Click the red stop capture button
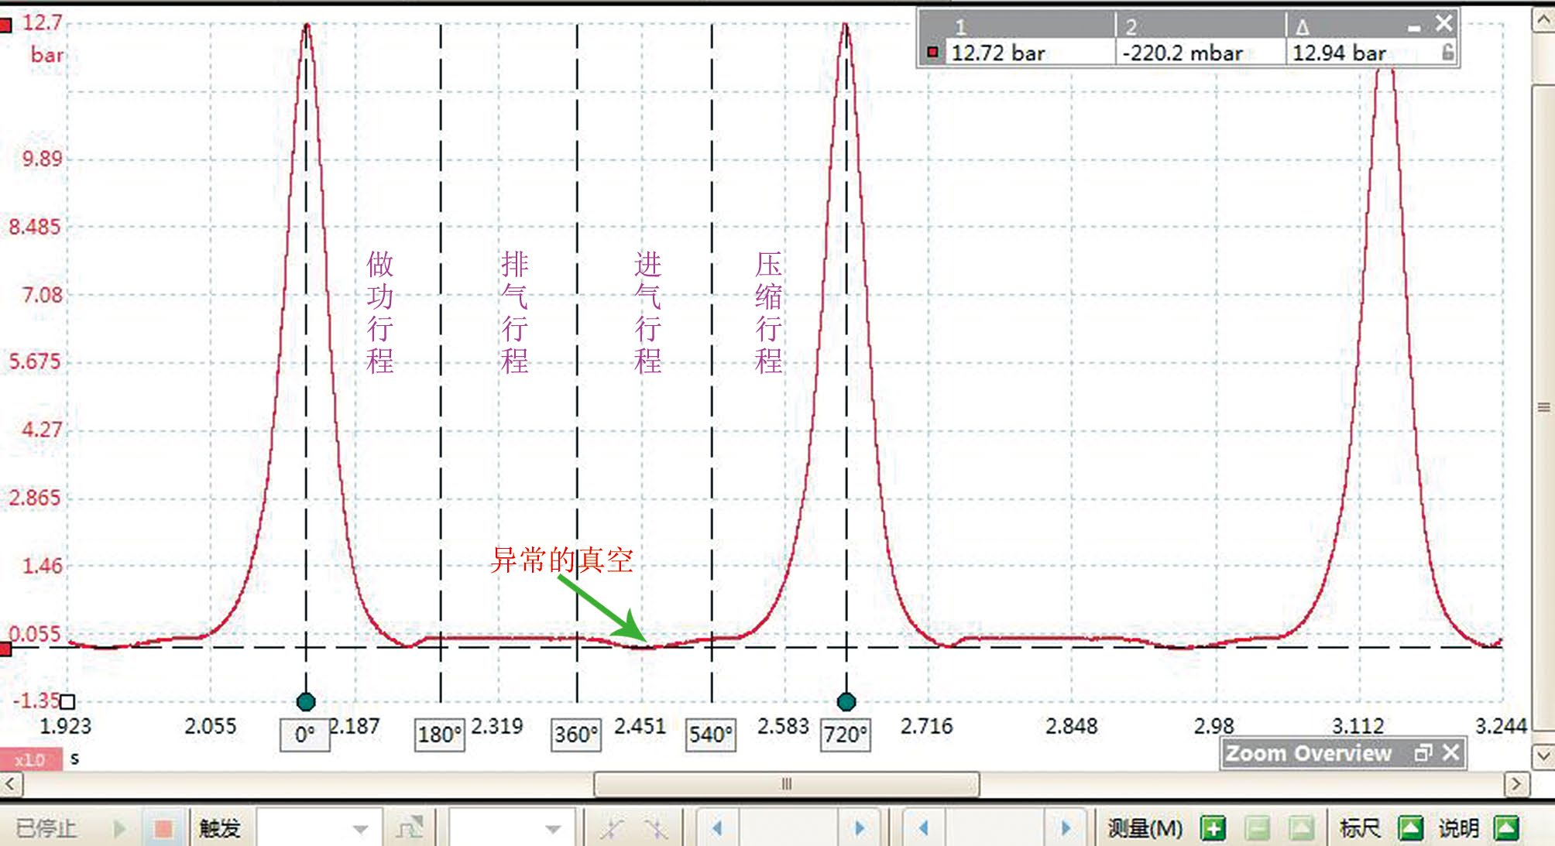 point(163,829)
